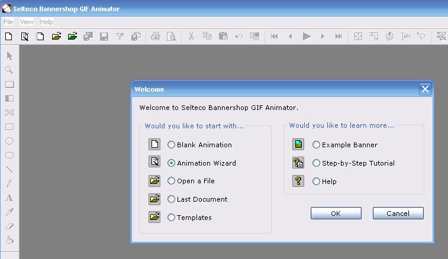The height and width of the screenshot is (259, 448).
Task: Select the Paint Bucket fill tool
Action: [9, 241]
